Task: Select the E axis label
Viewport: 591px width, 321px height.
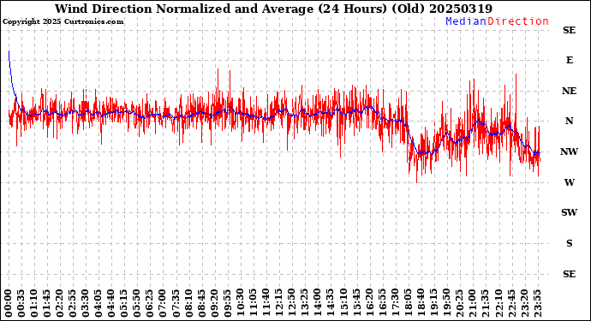Action: coord(569,60)
